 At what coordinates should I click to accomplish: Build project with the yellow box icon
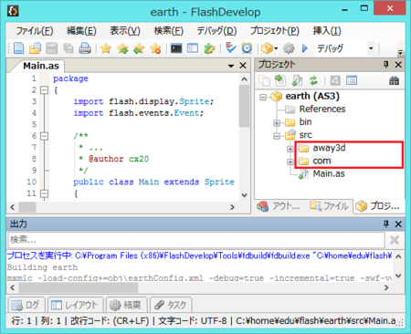point(267,48)
